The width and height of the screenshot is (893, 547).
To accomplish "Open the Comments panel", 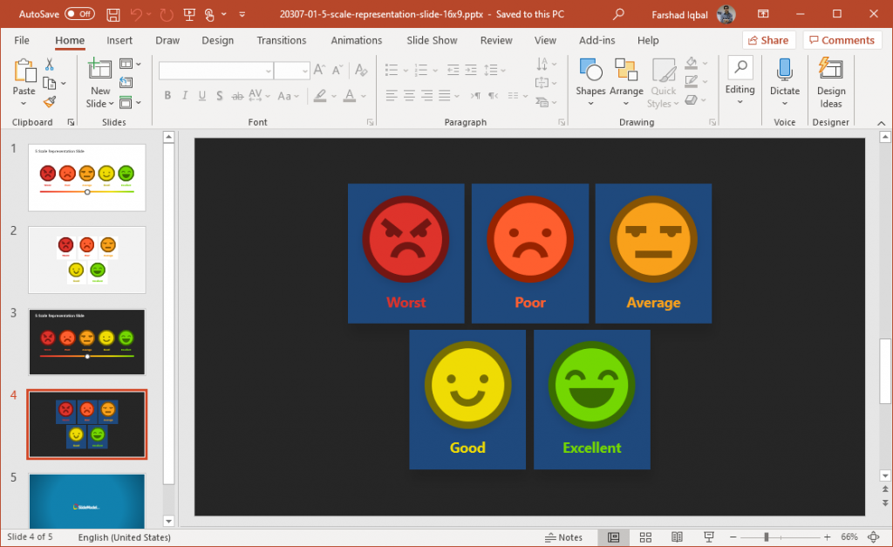I will (x=841, y=40).
